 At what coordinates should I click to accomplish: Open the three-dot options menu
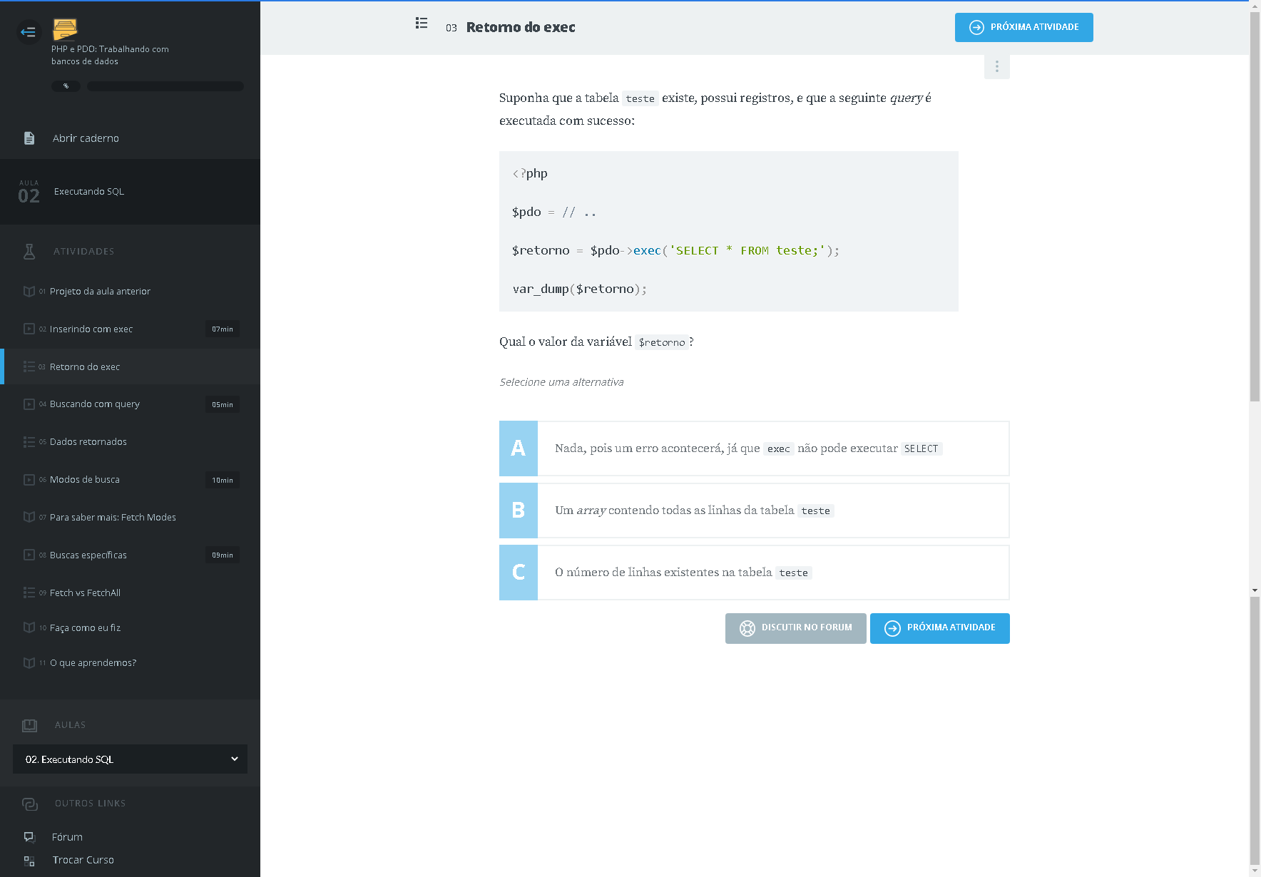[996, 66]
